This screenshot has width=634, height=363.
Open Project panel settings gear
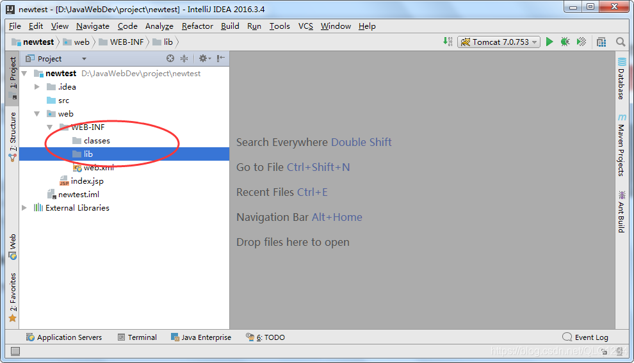click(x=204, y=59)
